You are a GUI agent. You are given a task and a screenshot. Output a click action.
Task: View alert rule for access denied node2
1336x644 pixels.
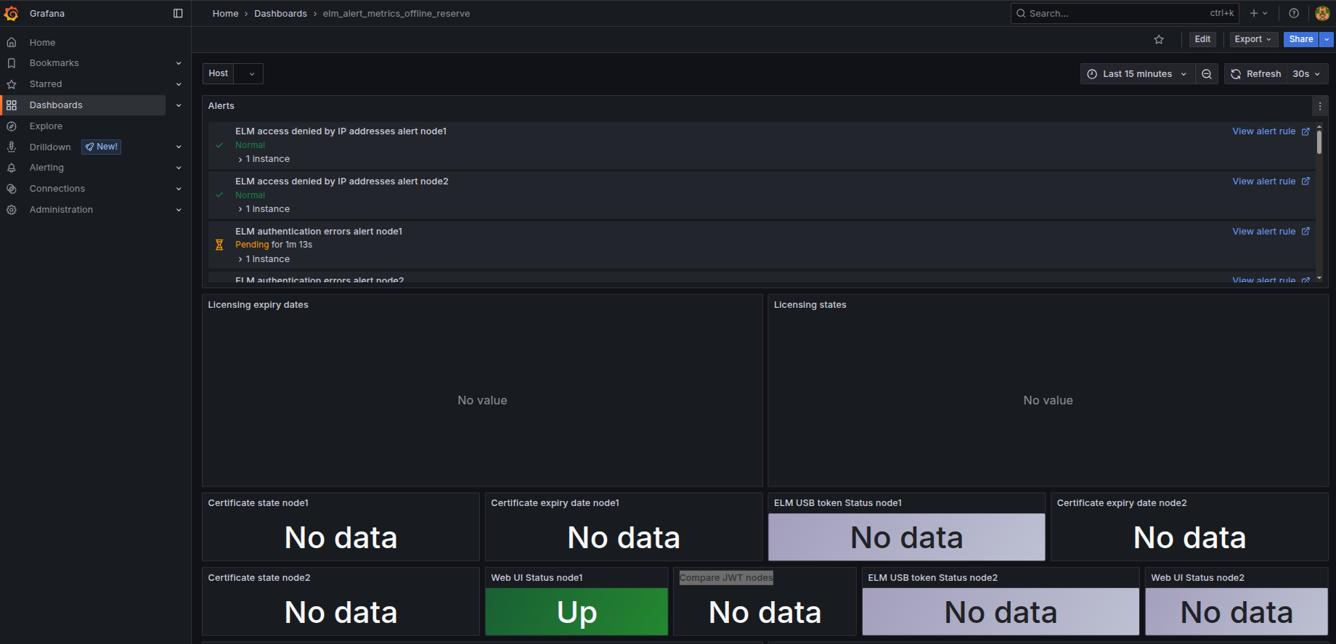coord(1271,182)
